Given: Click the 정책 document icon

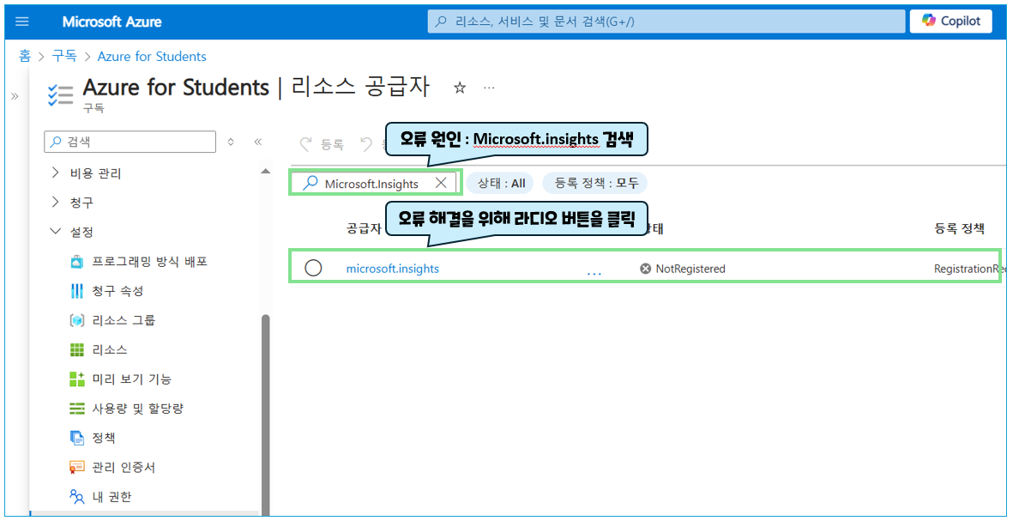Looking at the screenshot, I should click(x=77, y=438).
